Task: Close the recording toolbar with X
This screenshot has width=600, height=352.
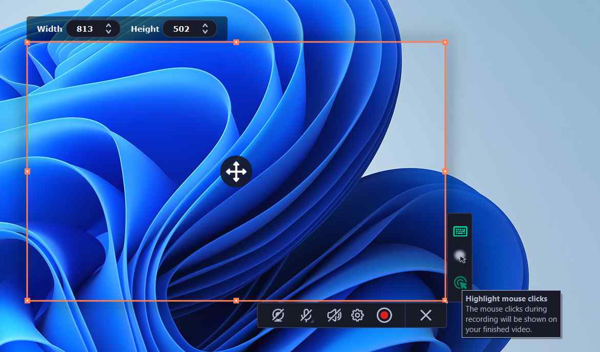Action: point(425,315)
